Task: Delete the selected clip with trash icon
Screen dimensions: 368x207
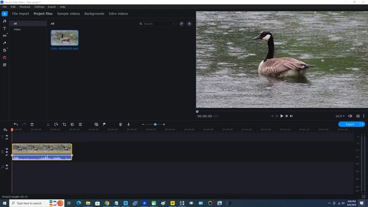Action: tap(32, 124)
